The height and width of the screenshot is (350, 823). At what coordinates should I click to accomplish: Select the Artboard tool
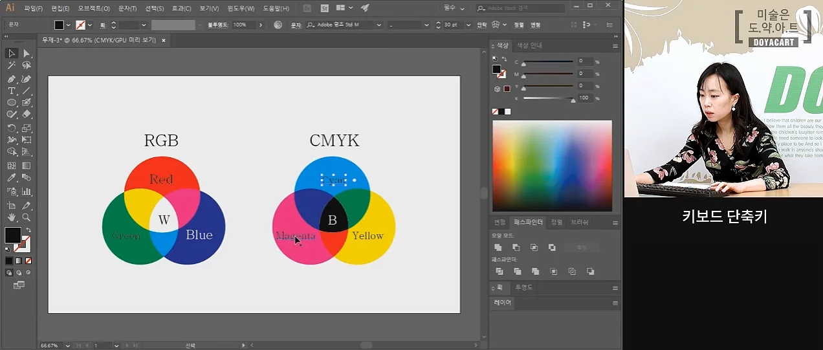point(12,205)
